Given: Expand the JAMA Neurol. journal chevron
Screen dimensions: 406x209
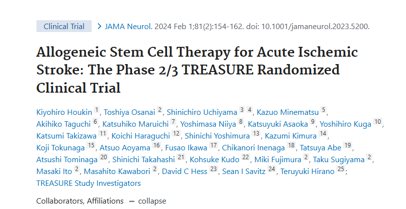Looking at the screenshot, I should [x=99, y=26].
